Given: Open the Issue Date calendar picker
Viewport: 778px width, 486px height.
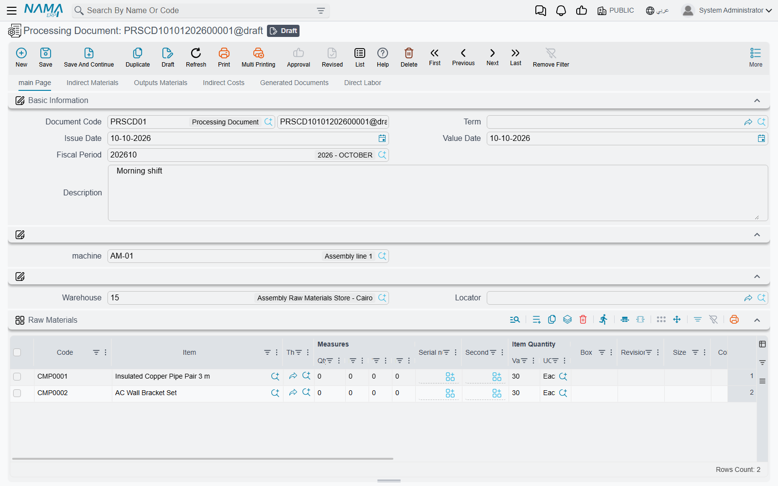Looking at the screenshot, I should pos(382,139).
